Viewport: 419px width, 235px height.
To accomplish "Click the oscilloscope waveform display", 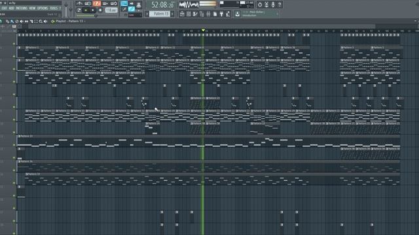I will tap(189, 5).
